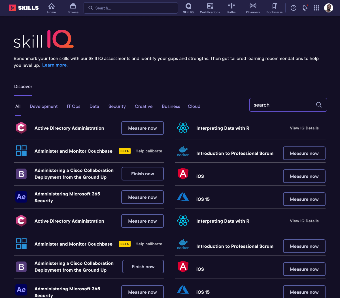Click the magnifier icon in the top search bar

click(91, 8)
